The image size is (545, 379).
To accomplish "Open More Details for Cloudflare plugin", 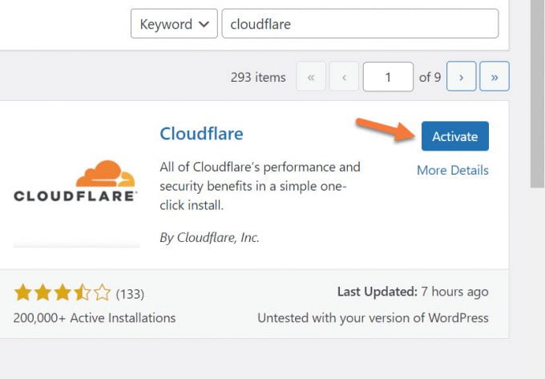I will point(452,170).
